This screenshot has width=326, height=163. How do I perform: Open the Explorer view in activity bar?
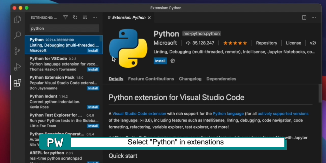pos(17,19)
